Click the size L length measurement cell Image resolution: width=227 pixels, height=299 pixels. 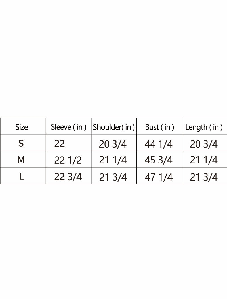(x=203, y=177)
